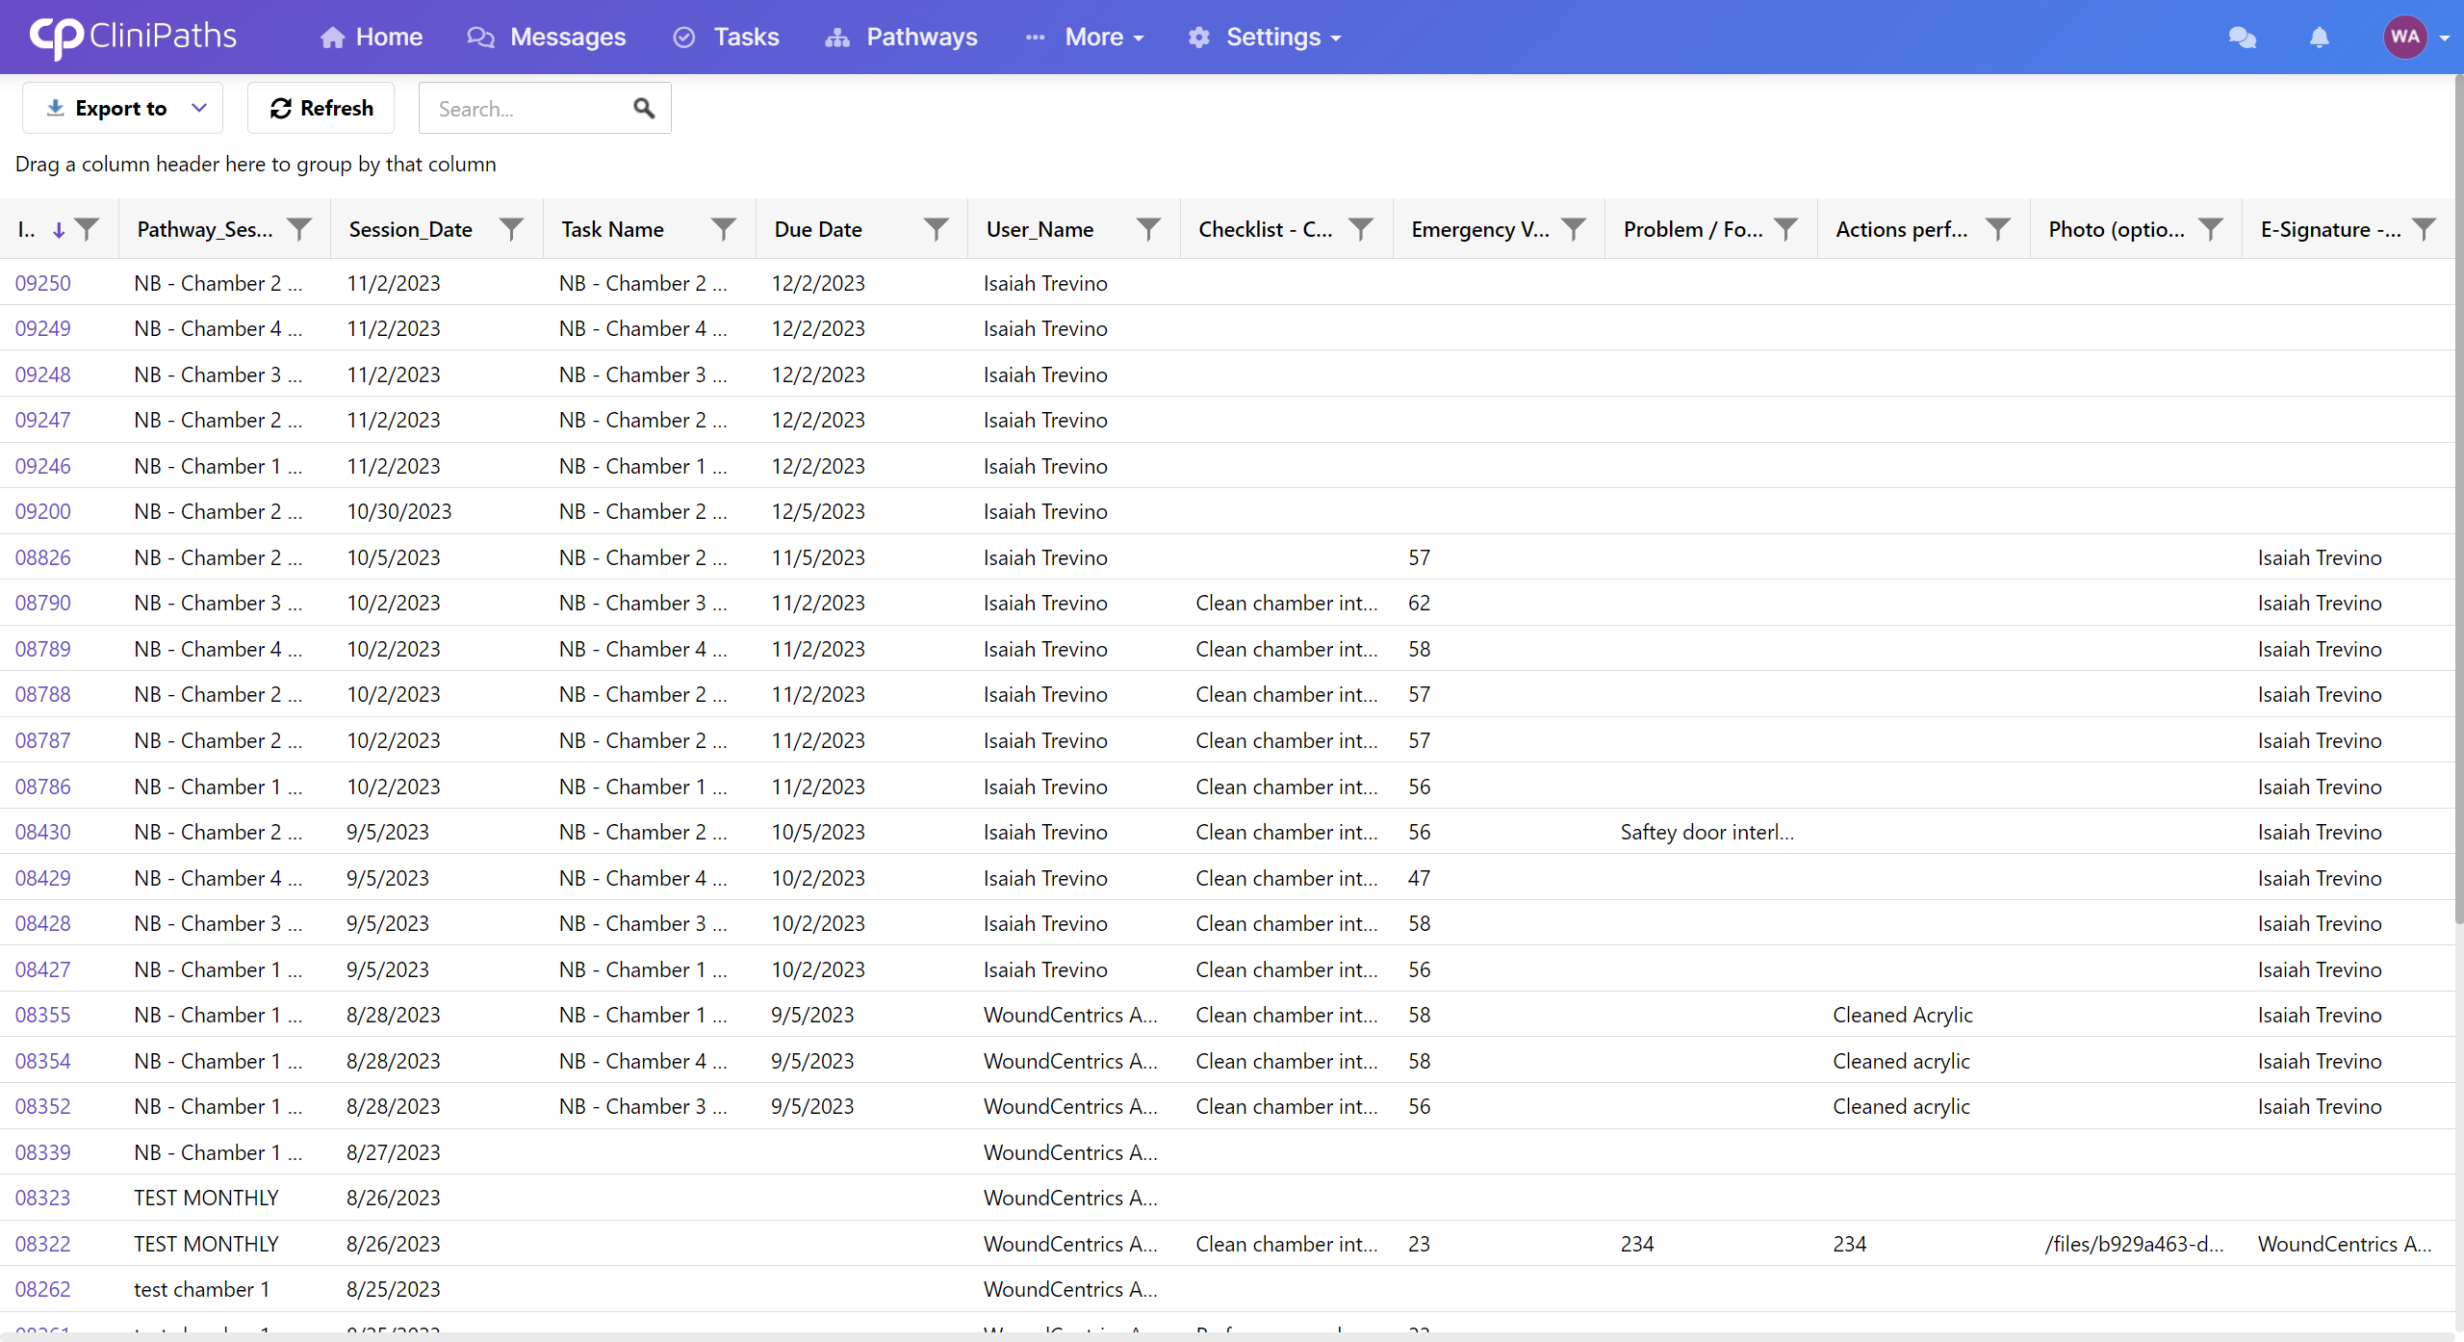2464x1342 pixels.
Task: Open Pathways page
Action: (901, 38)
